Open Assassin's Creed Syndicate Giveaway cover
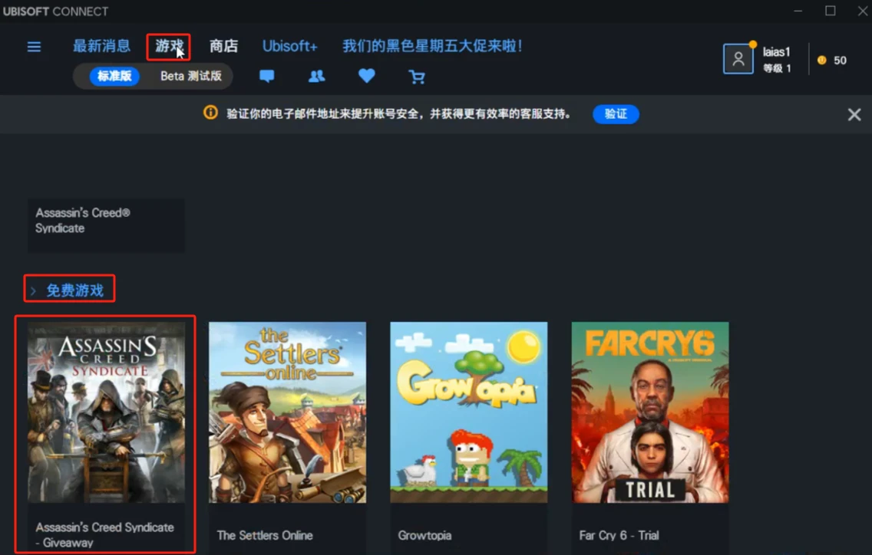Screen dimensions: 872x555 pos(106,412)
